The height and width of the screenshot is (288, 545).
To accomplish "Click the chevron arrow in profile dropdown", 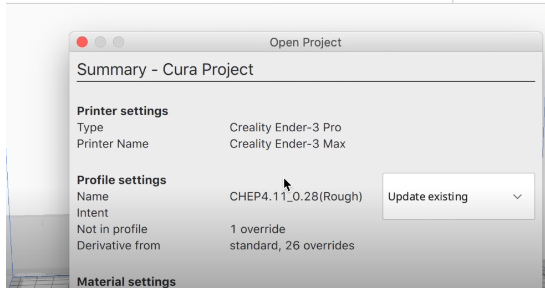I will (x=517, y=197).
